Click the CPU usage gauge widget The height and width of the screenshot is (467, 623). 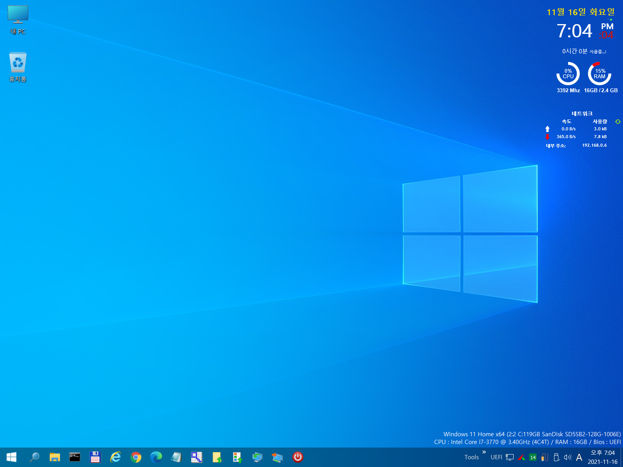[x=568, y=74]
